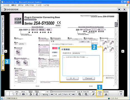Open the Tag List side tab

3,63
